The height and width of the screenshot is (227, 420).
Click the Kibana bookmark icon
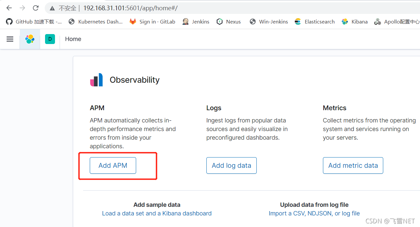[x=344, y=21]
